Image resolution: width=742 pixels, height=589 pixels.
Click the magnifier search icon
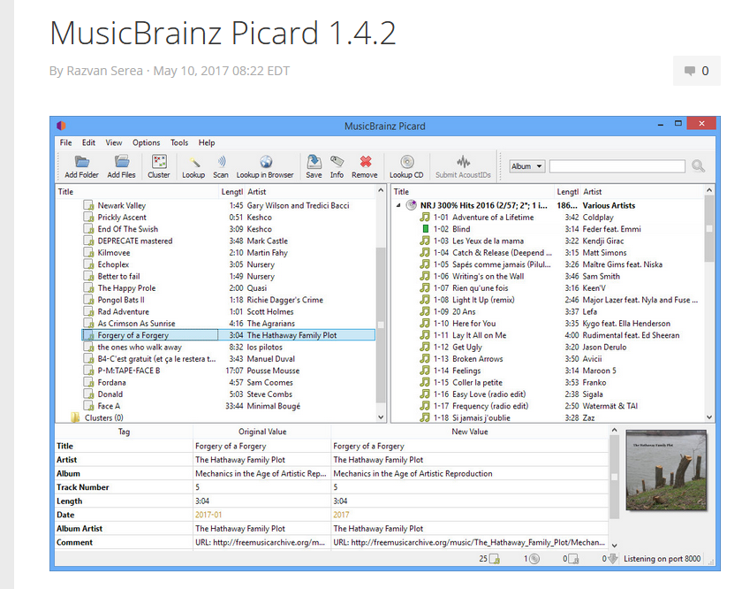tap(698, 166)
